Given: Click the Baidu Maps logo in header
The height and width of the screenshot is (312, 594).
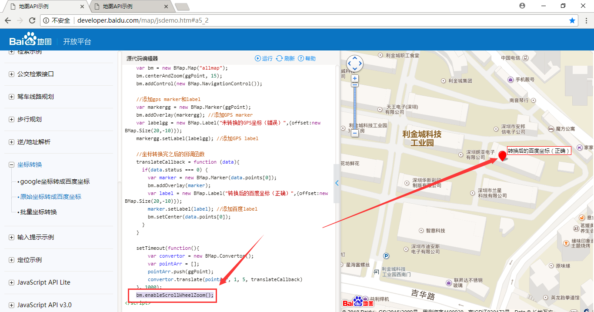Looking at the screenshot, I should [x=31, y=40].
